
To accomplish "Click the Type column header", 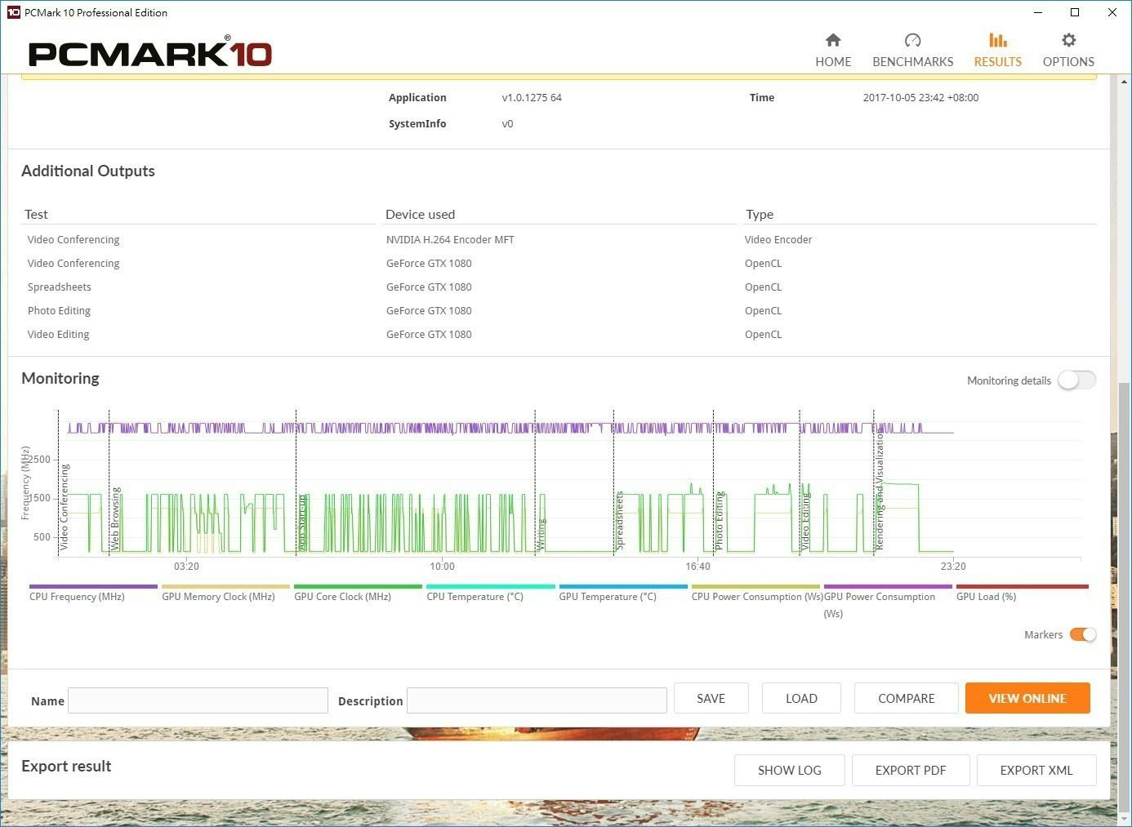I will point(760,214).
